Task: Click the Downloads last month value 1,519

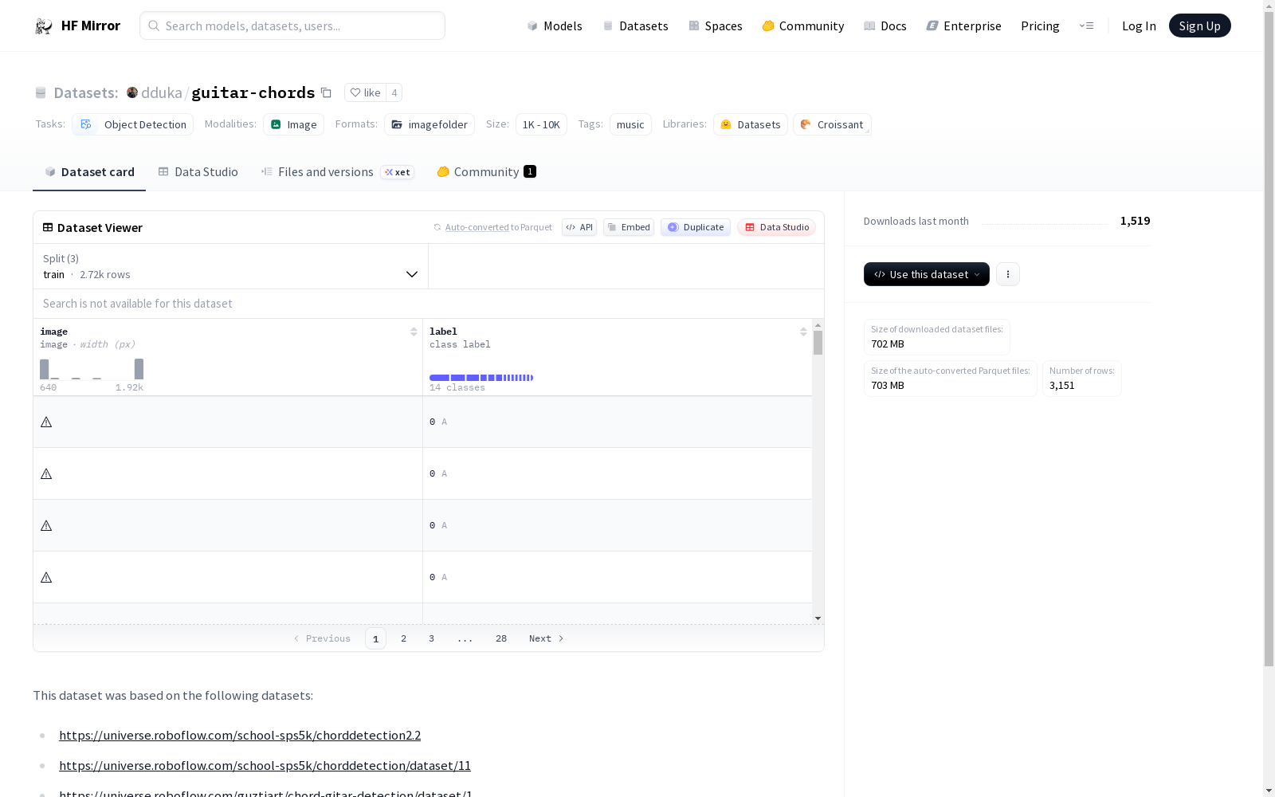Action: [x=1135, y=221]
